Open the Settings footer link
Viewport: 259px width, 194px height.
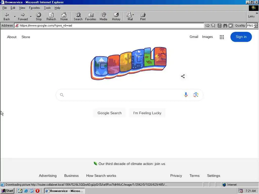tap(213, 176)
